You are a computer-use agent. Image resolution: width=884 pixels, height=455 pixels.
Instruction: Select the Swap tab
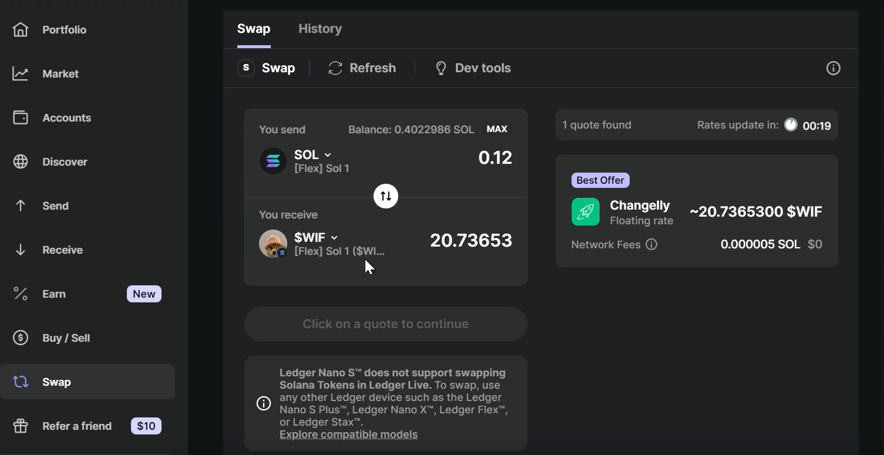click(x=254, y=29)
